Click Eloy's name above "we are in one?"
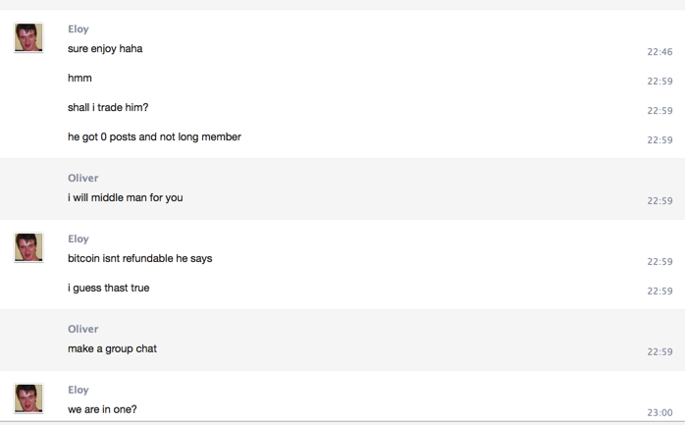The height and width of the screenshot is (425, 685). point(79,391)
